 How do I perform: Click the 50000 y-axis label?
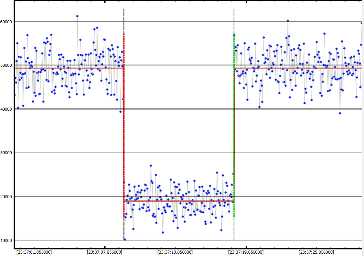click(x=6, y=65)
